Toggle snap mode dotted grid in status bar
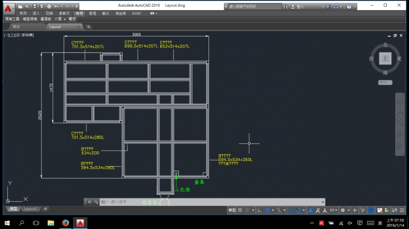The width and height of the screenshot is (409, 229). (247, 210)
